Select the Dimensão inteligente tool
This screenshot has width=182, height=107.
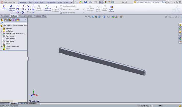point(11,8)
